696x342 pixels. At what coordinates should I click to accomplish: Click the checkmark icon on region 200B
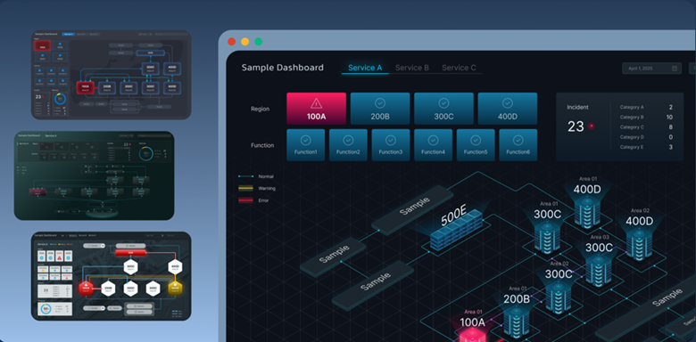pyautogui.click(x=380, y=103)
